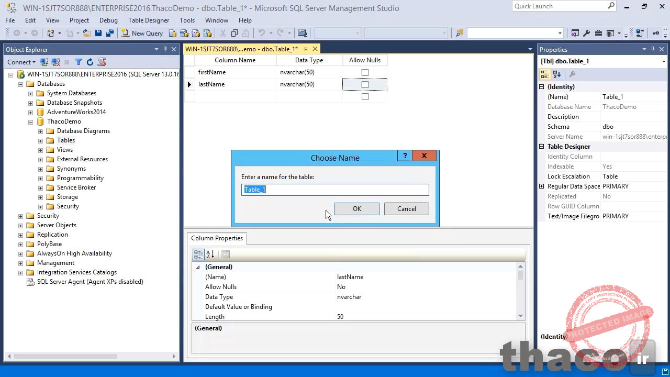Cancel the Choose Name dialog

click(x=406, y=208)
